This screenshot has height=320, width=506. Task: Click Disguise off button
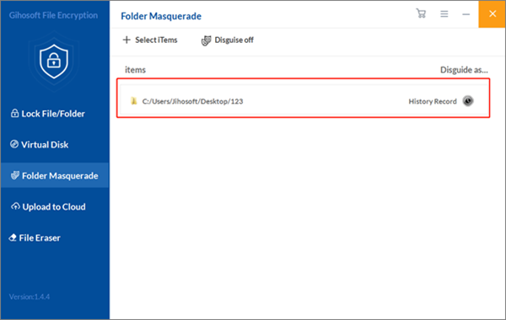(x=228, y=40)
